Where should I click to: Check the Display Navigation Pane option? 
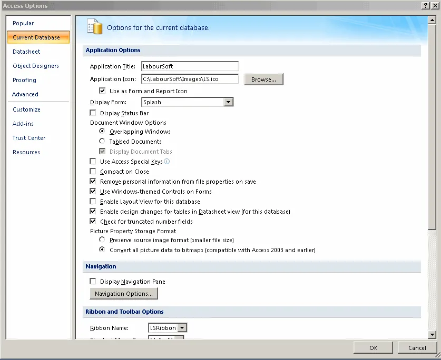[93, 281]
